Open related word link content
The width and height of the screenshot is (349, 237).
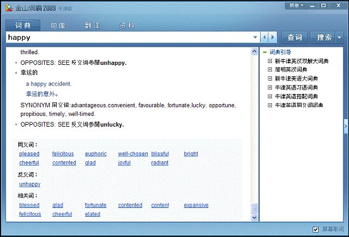tap(160, 205)
